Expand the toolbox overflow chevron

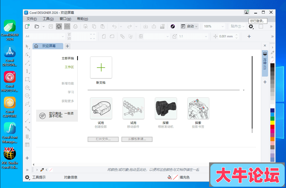click(x=27, y=170)
